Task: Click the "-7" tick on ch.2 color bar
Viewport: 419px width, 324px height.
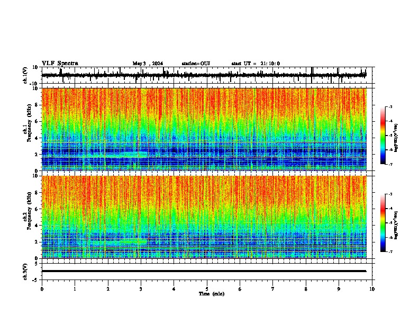Action: coord(390,251)
